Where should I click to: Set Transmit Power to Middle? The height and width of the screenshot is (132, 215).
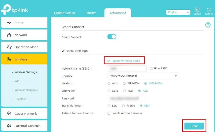[123, 106]
